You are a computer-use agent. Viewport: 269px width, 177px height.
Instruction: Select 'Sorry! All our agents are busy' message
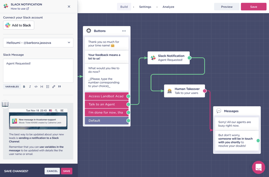(x=237, y=124)
